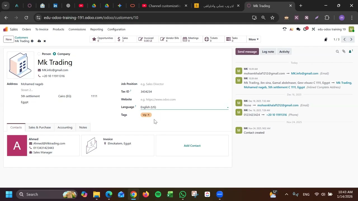Viewport: 358px width, 201px height.
Task: Bookmark this page with the star icon
Action: (x=272, y=18)
